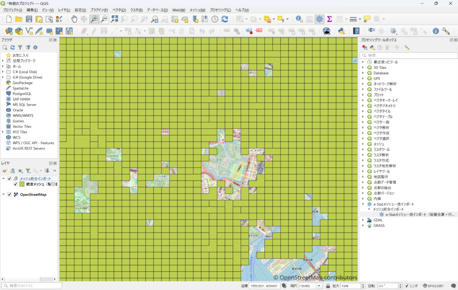This screenshot has width=458, height=290.
Task: Select the Pan Map hand tool
Action: (x=74, y=19)
